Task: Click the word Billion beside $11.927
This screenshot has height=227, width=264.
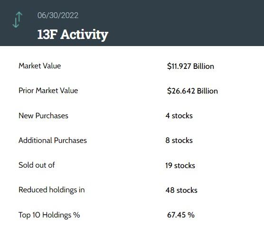Action: coord(204,66)
